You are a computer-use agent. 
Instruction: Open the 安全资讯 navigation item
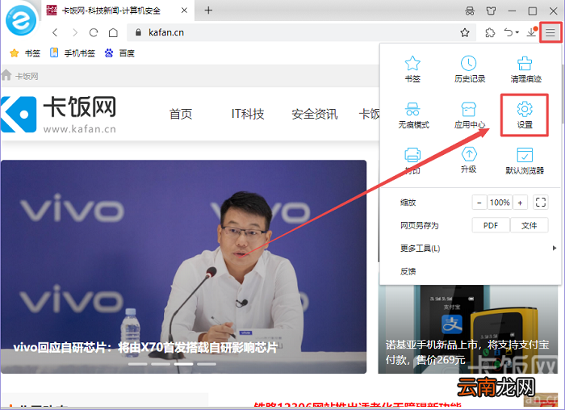tap(315, 115)
